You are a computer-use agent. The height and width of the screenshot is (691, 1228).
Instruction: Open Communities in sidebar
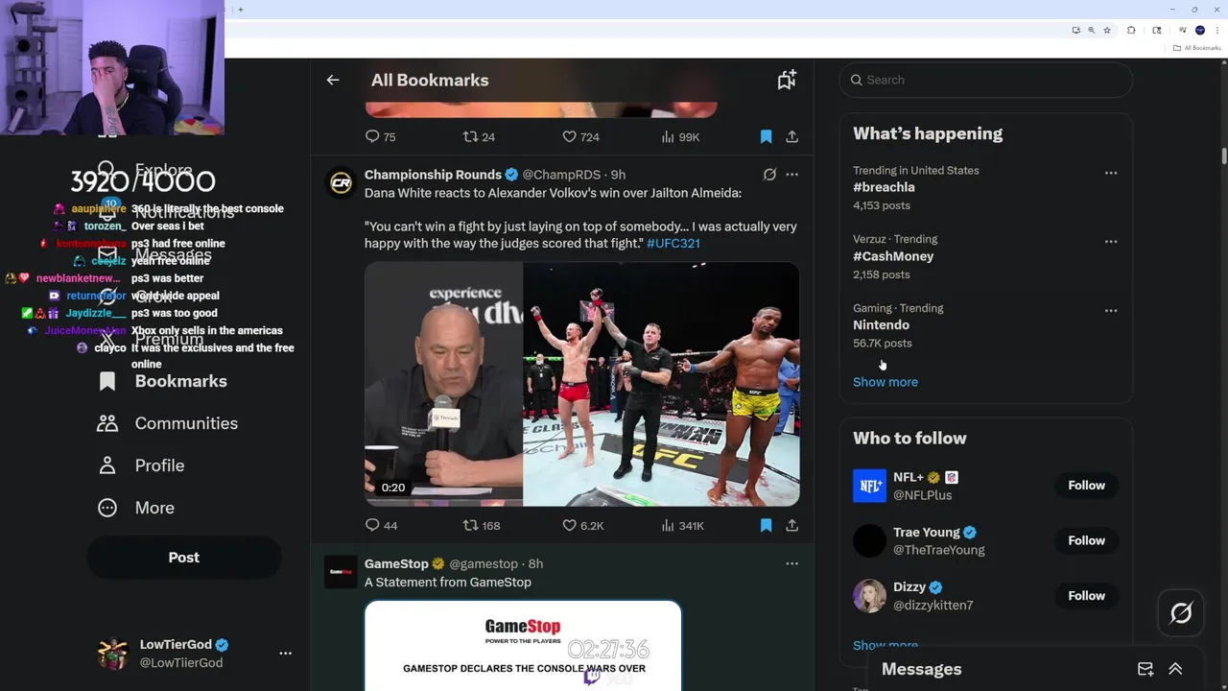click(x=168, y=423)
